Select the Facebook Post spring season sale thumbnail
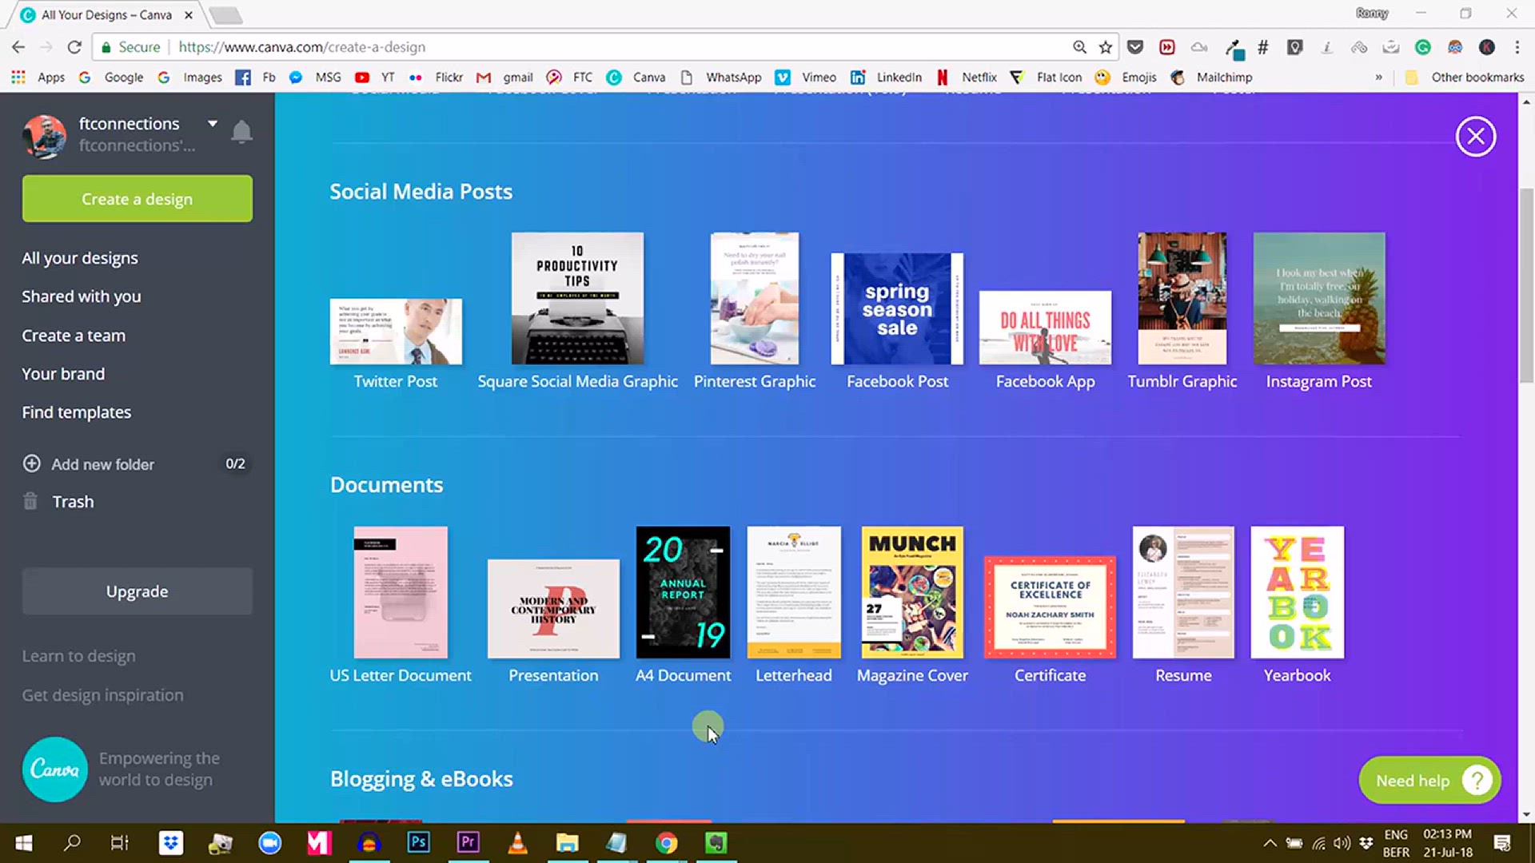The image size is (1535, 863). [x=897, y=308]
